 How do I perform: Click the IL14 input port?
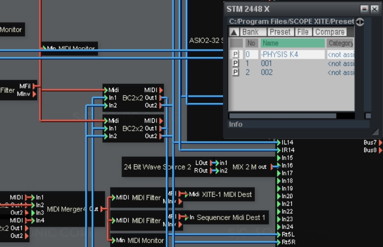click(x=279, y=142)
